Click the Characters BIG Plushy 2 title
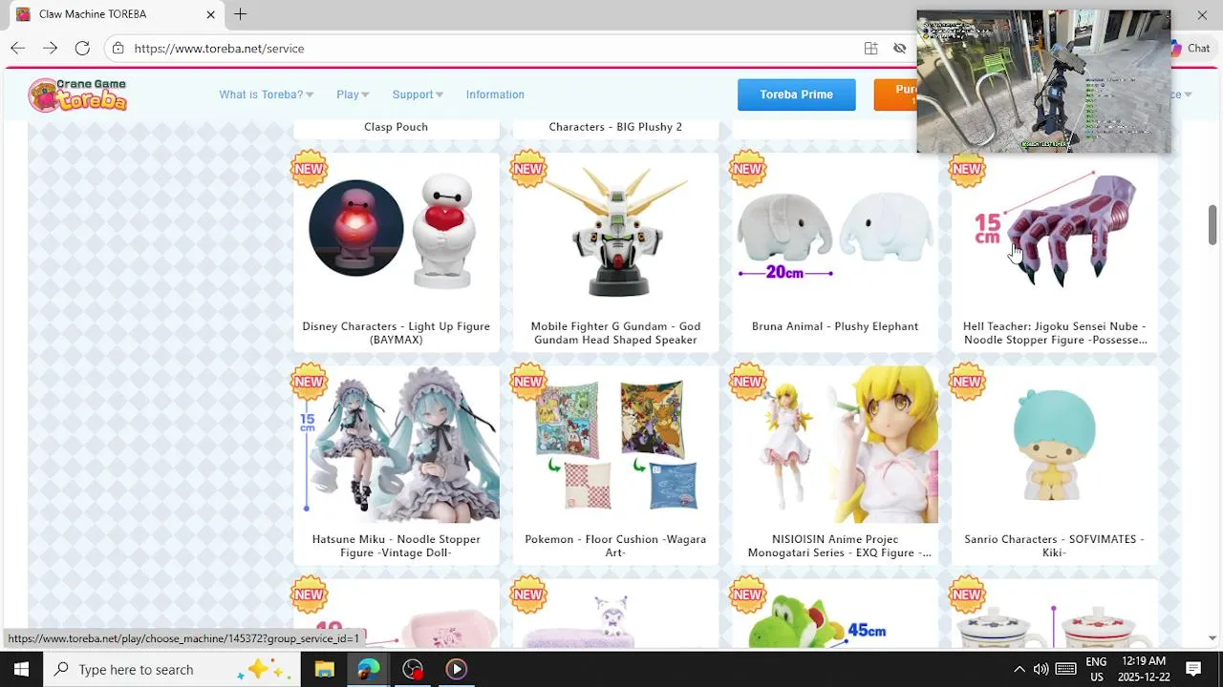Viewport: 1223px width, 687px height. tap(615, 127)
